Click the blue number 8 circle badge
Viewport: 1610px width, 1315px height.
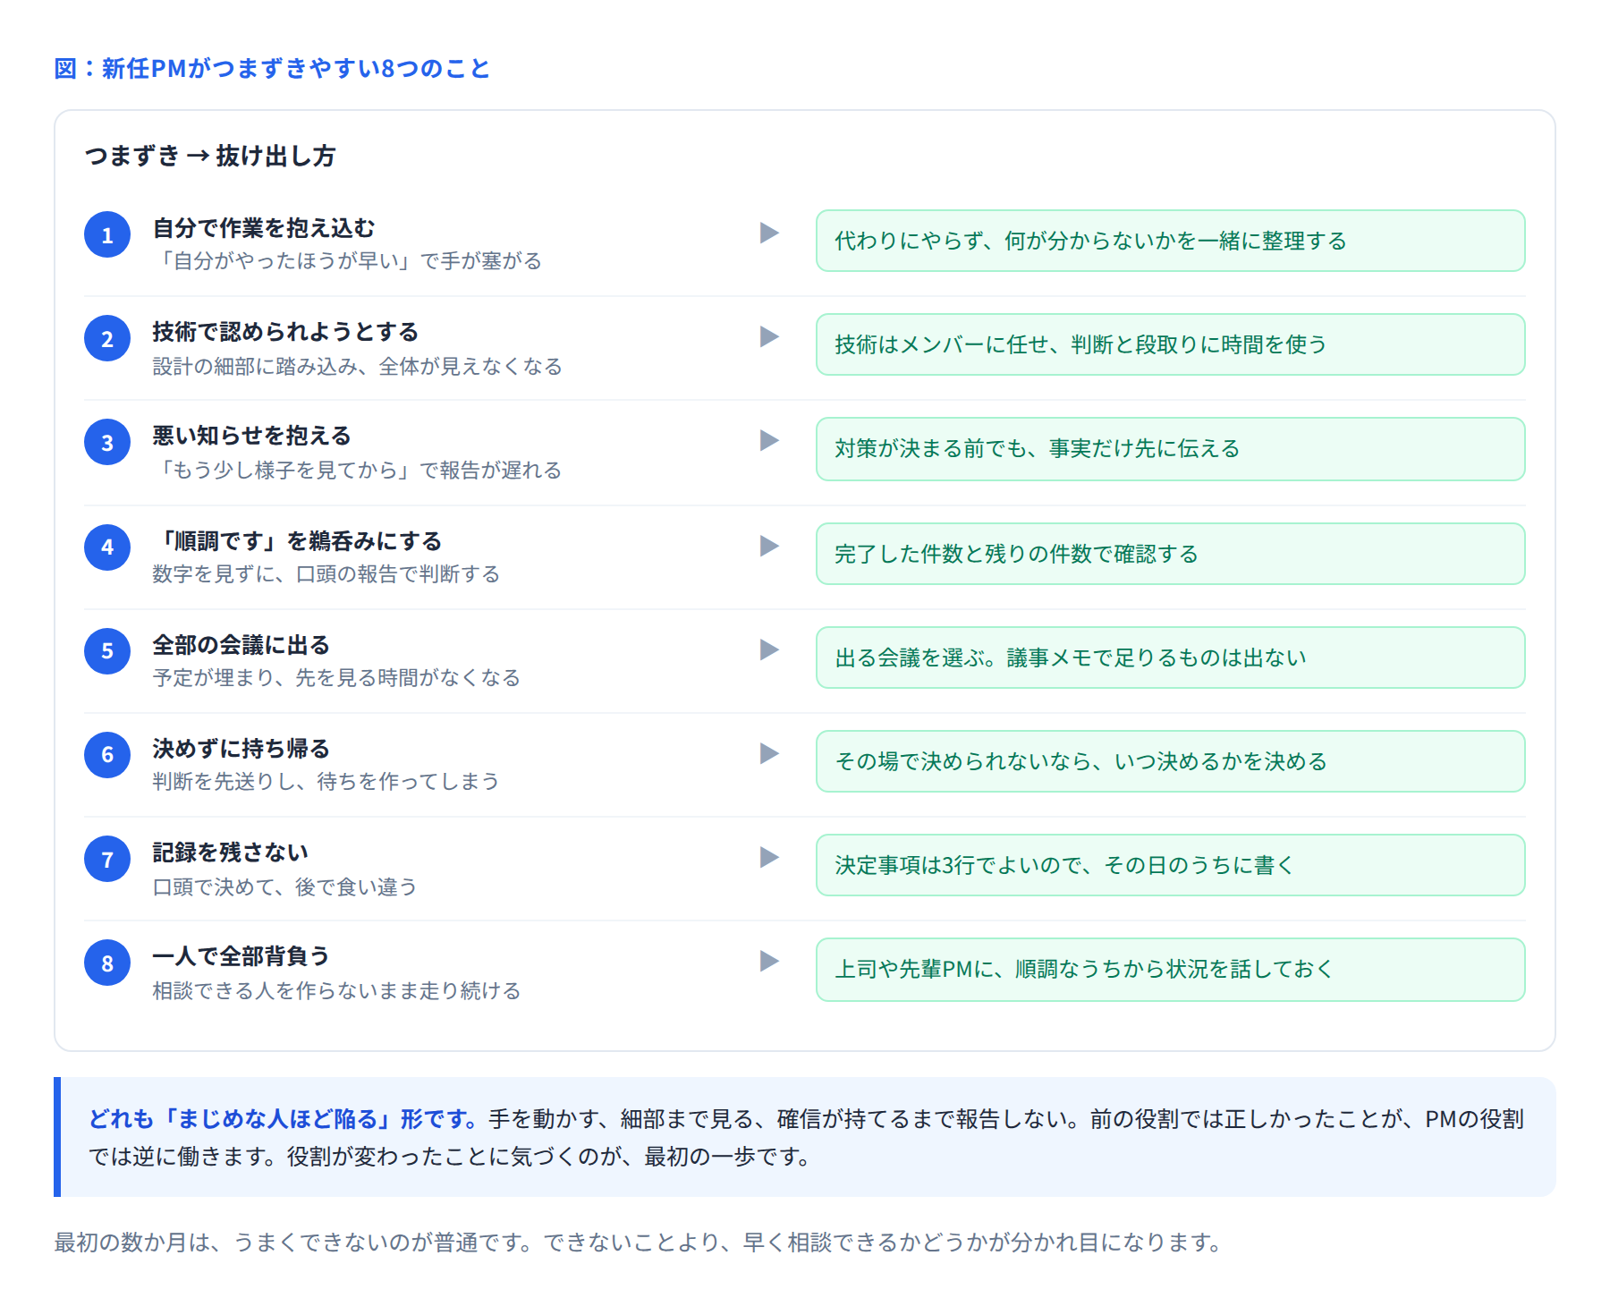(x=107, y=963)
